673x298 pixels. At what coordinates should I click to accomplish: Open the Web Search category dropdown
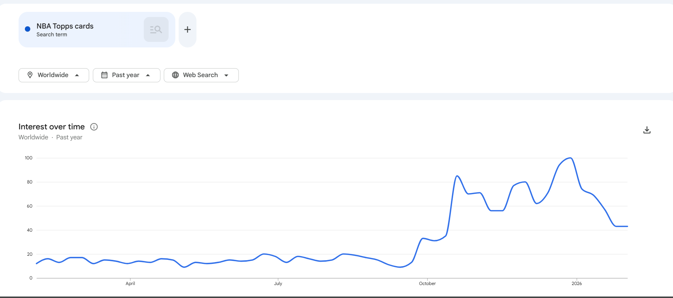click(x=201, y=75)
